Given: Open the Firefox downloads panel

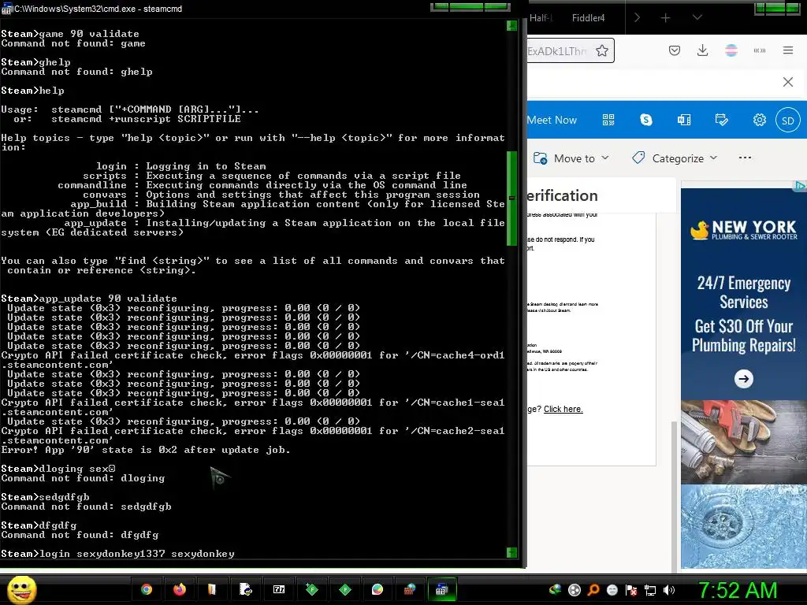Looking at the screenshot, I should (702, 50).
